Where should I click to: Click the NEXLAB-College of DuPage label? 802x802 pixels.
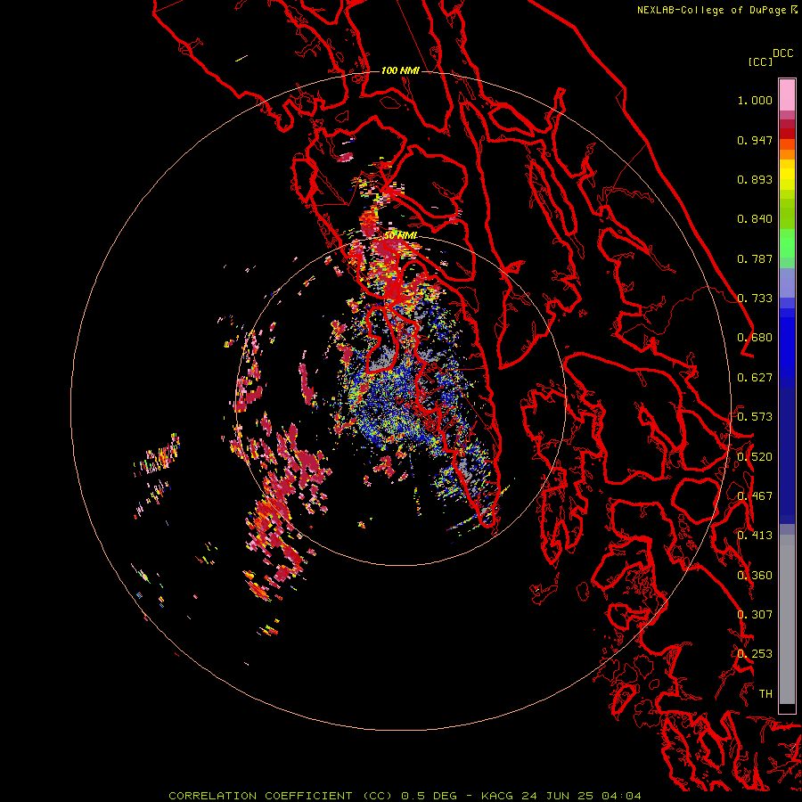[x=711, y=10]
